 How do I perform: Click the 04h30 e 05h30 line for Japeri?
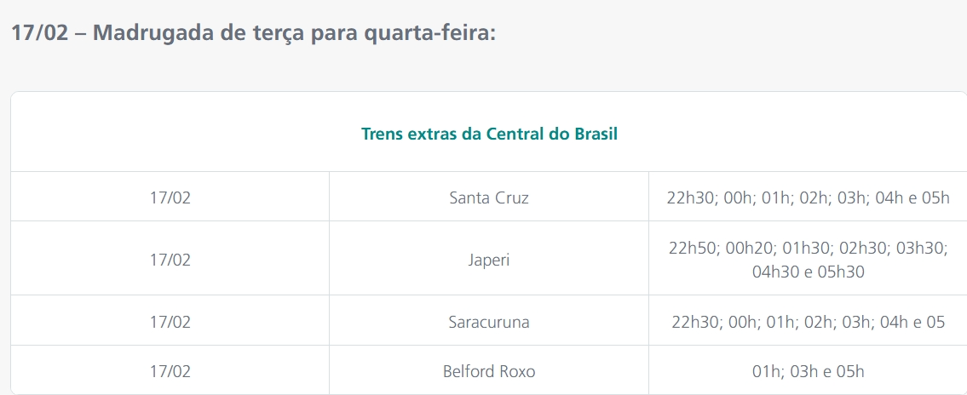[x=808, y=272]
